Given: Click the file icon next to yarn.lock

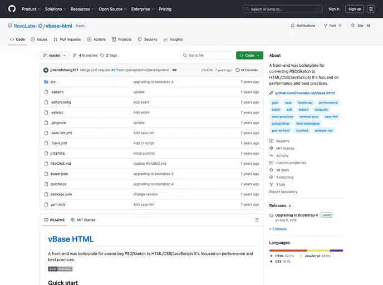Looking at the screenshot, I should [46, 204].
